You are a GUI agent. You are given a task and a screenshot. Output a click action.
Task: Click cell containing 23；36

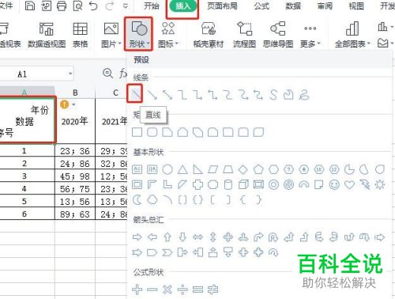pyautogui.click(x=75, y=151)
